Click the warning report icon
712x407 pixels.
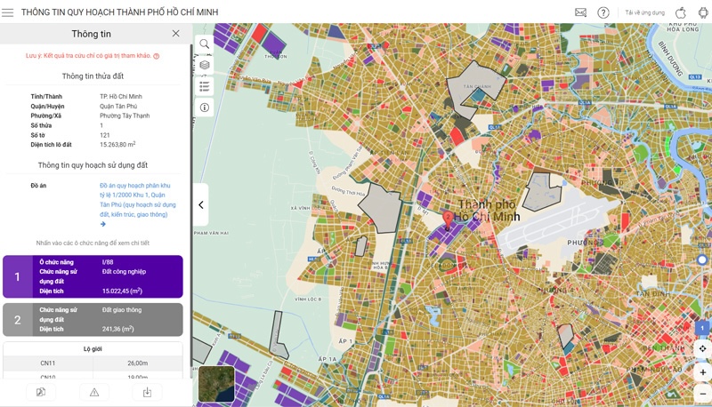(93, 392)
